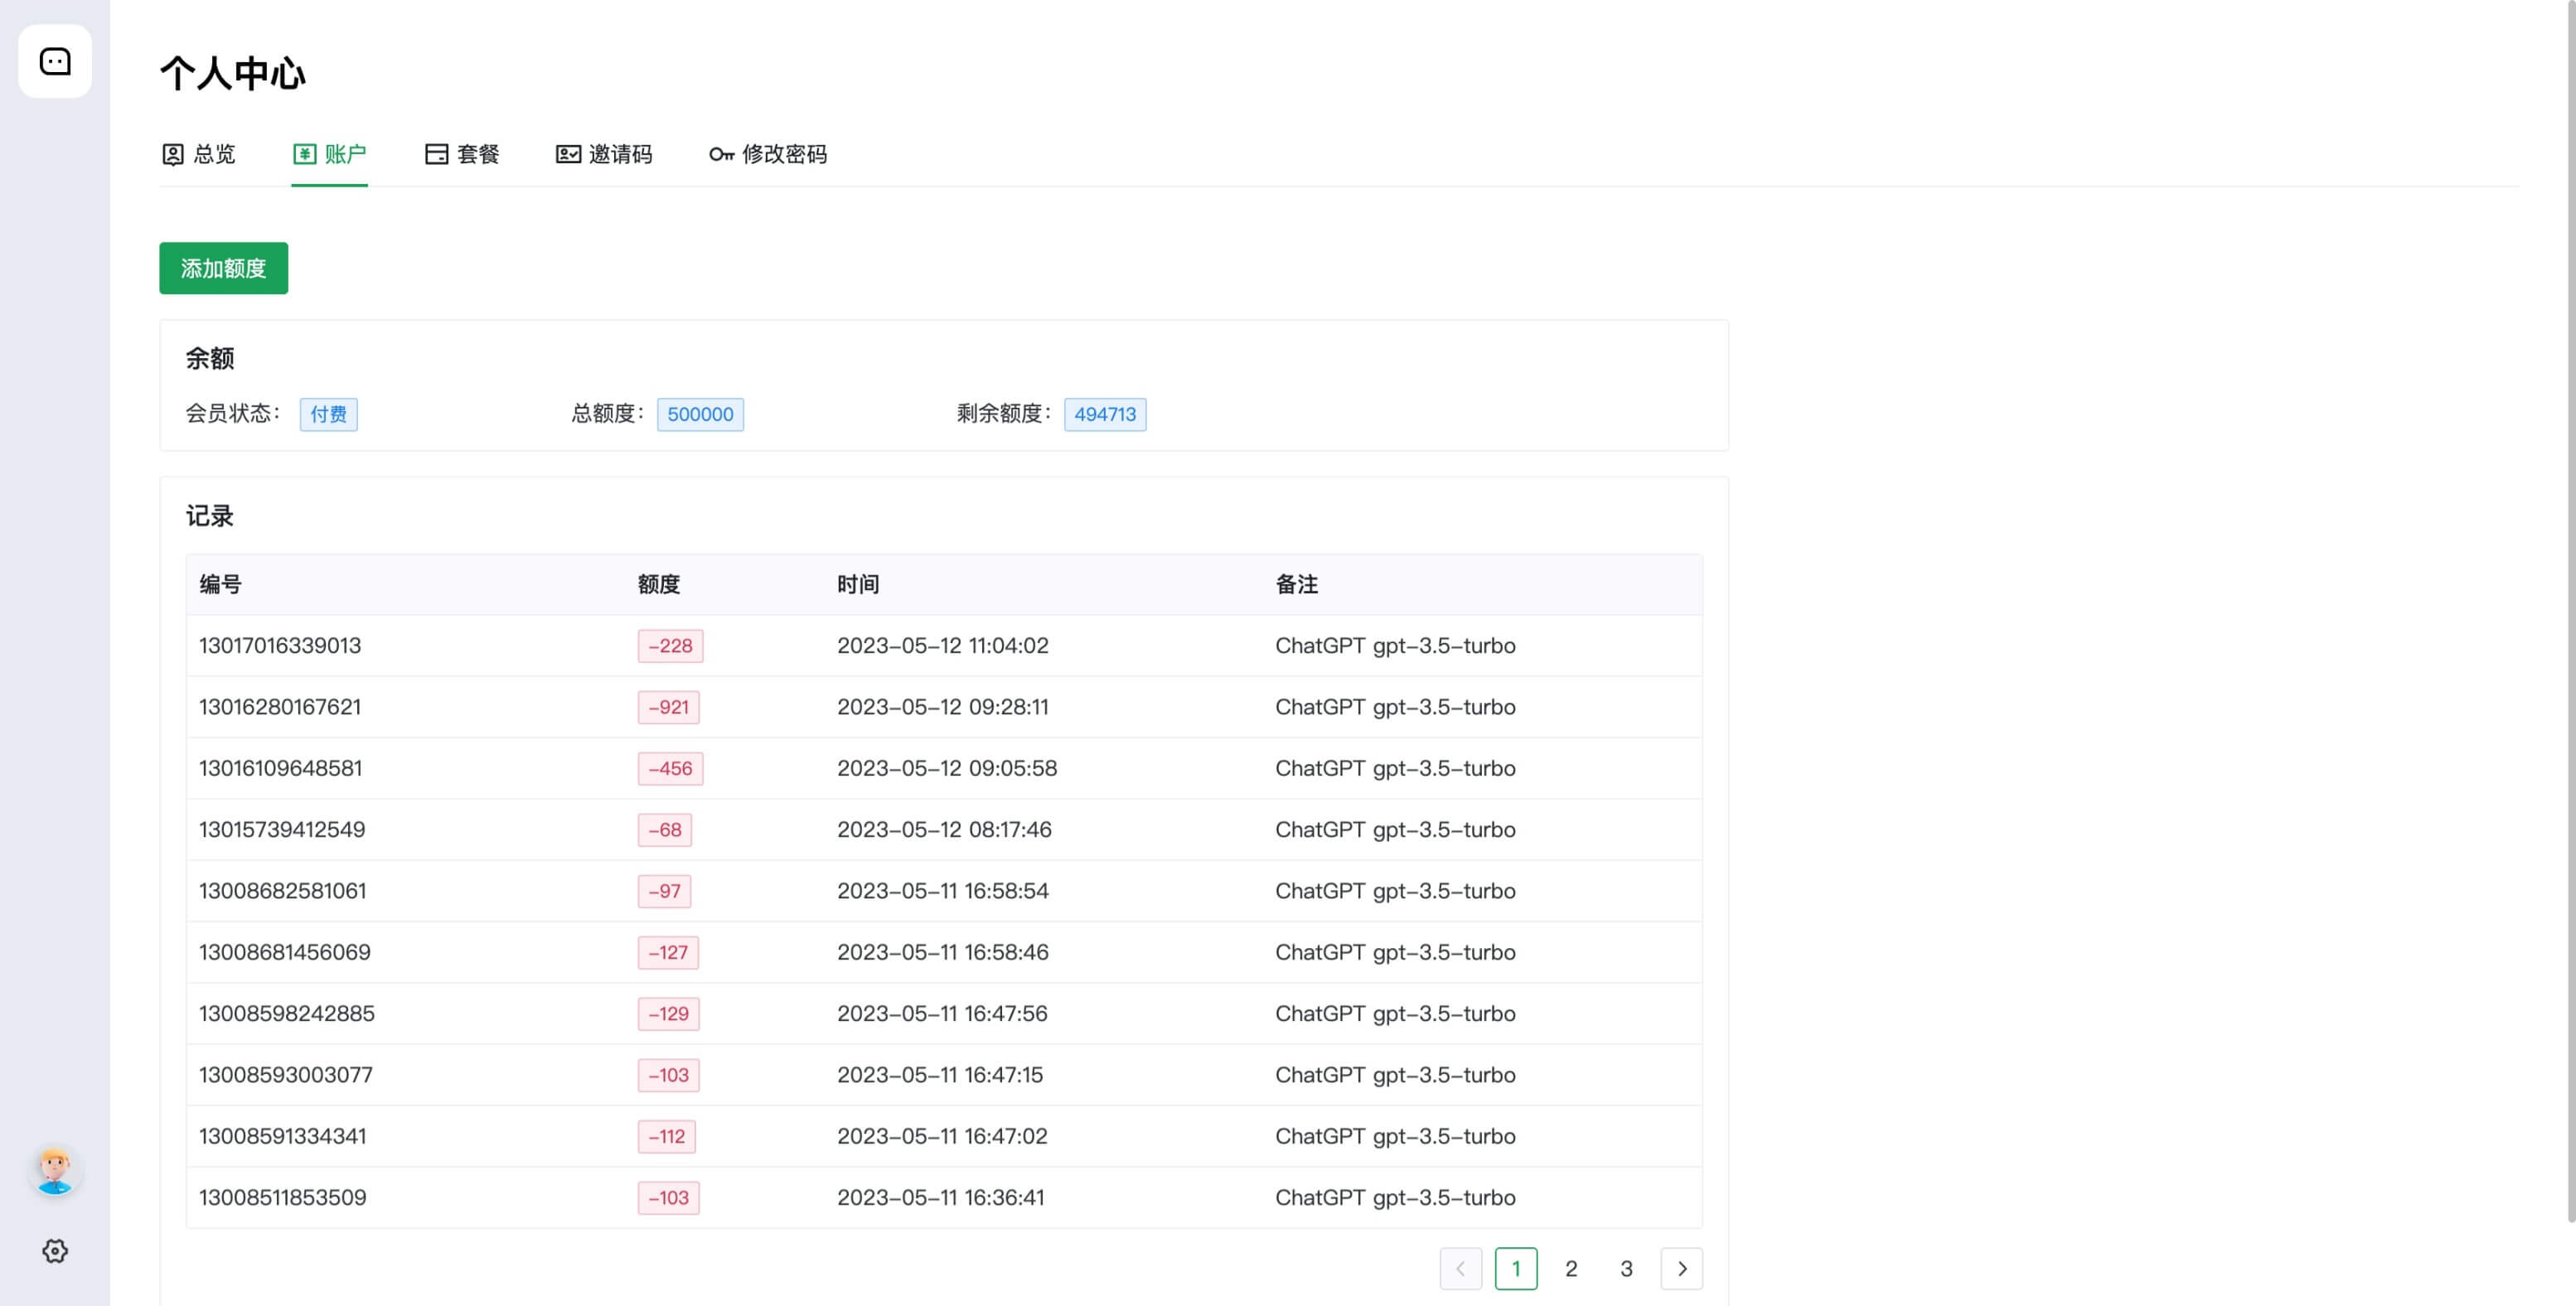
Task: Click the 494713 remaining quota tag
Action: 1104,414
